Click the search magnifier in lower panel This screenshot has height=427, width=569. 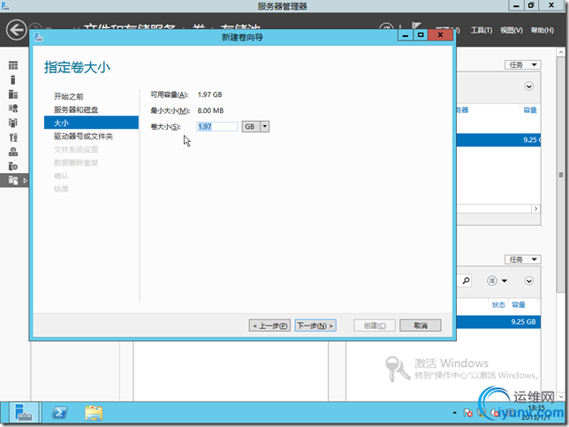pos(466,281)
